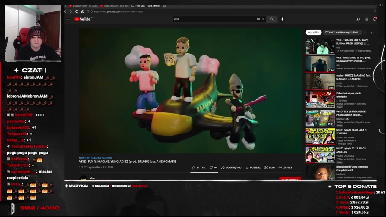Open 'Zakochali się na planie teledysku' thumbnail
386x217 pixels.
pos(320,100)
